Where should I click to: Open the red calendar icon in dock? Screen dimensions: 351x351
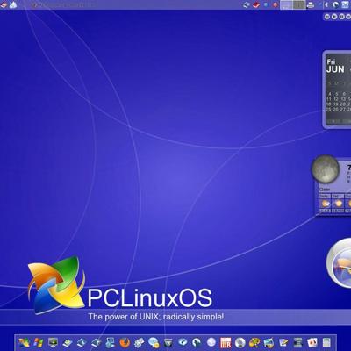(x=226, y=342)
